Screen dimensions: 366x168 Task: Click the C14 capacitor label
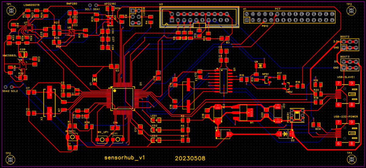tap(115, 122)
